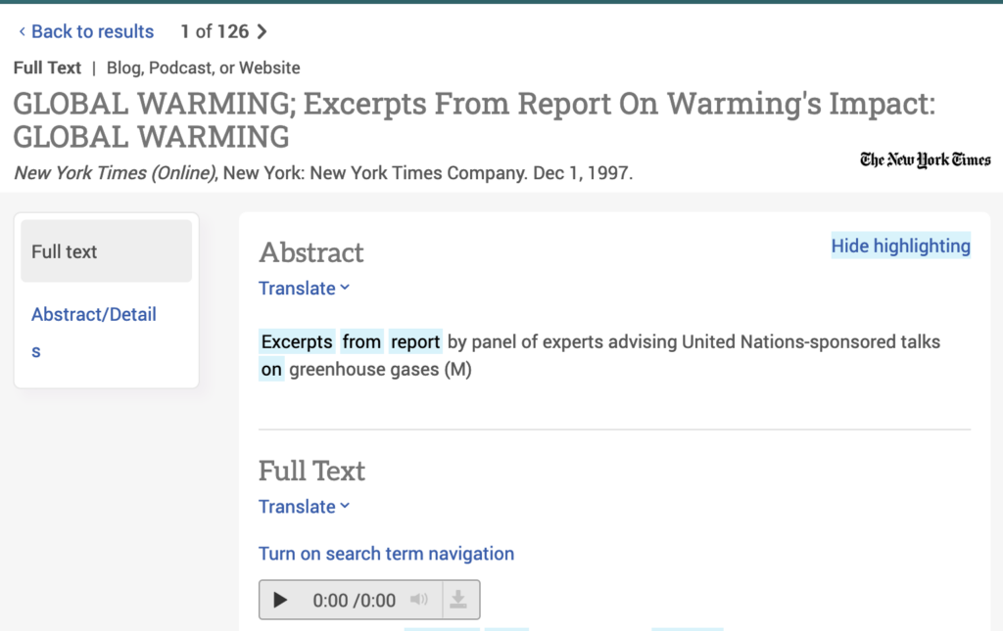Click The New York Times logo
1003x631 pixels.
925,159
